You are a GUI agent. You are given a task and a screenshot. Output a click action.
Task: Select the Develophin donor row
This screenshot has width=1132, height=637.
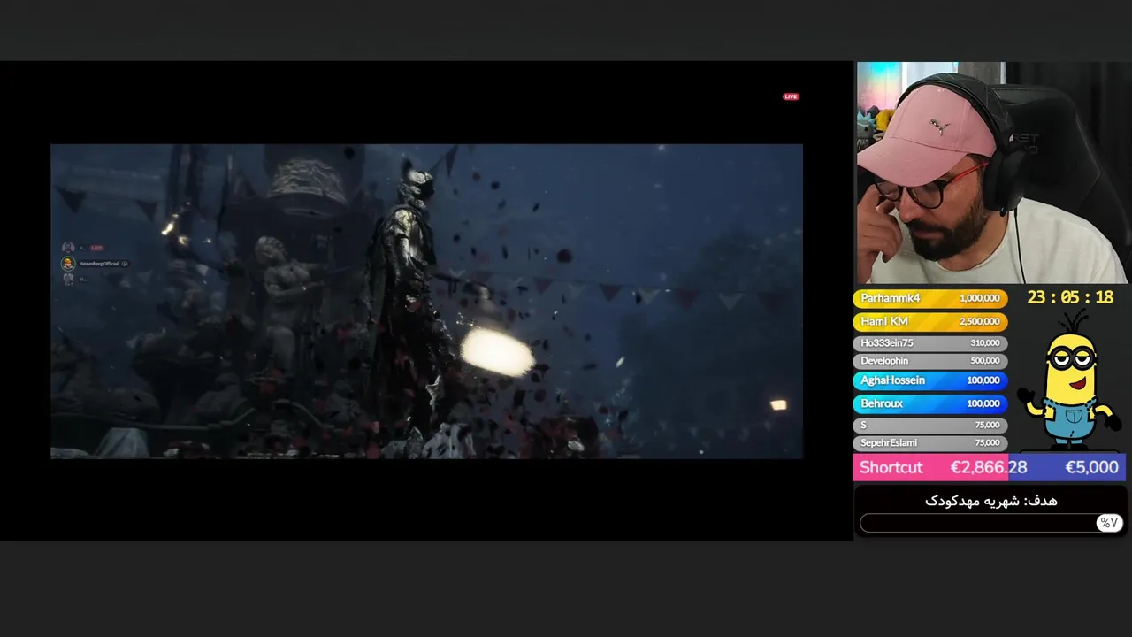coord(930,361)
